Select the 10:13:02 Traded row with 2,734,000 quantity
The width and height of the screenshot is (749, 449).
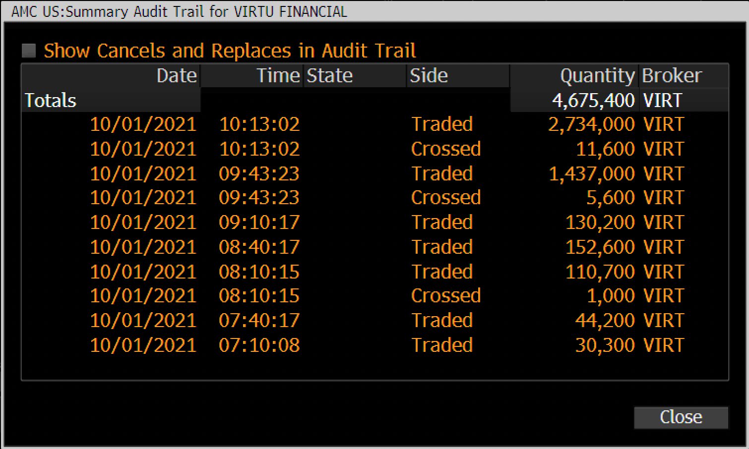point(347,124)
